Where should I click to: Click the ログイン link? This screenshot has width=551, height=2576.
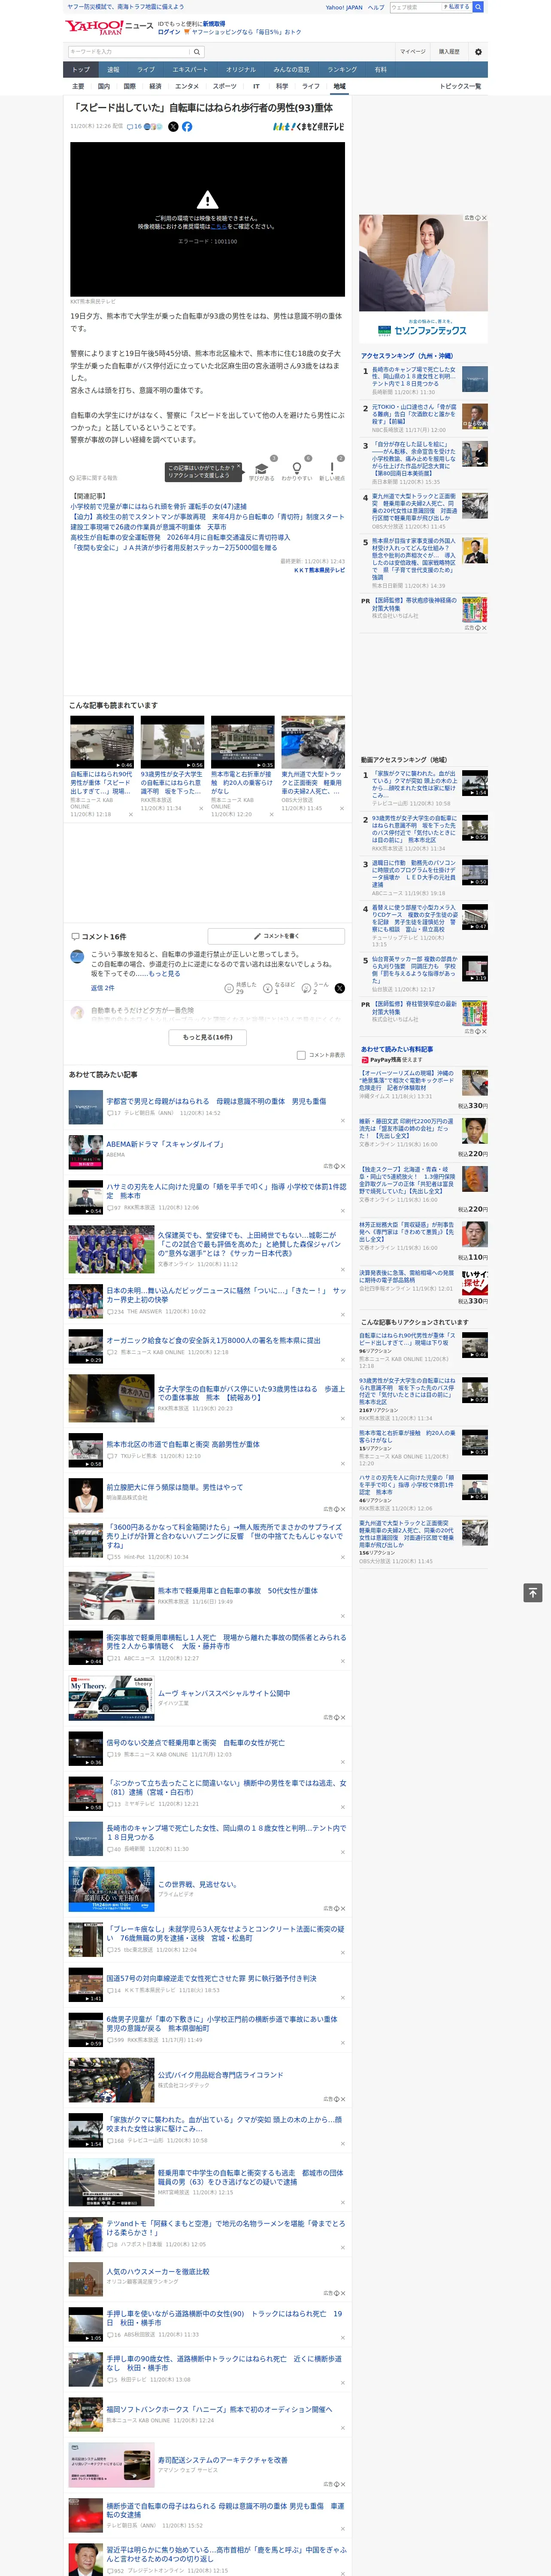pyautogui.click(x=169, y=32)
